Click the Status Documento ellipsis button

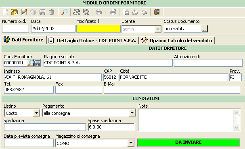205,29
